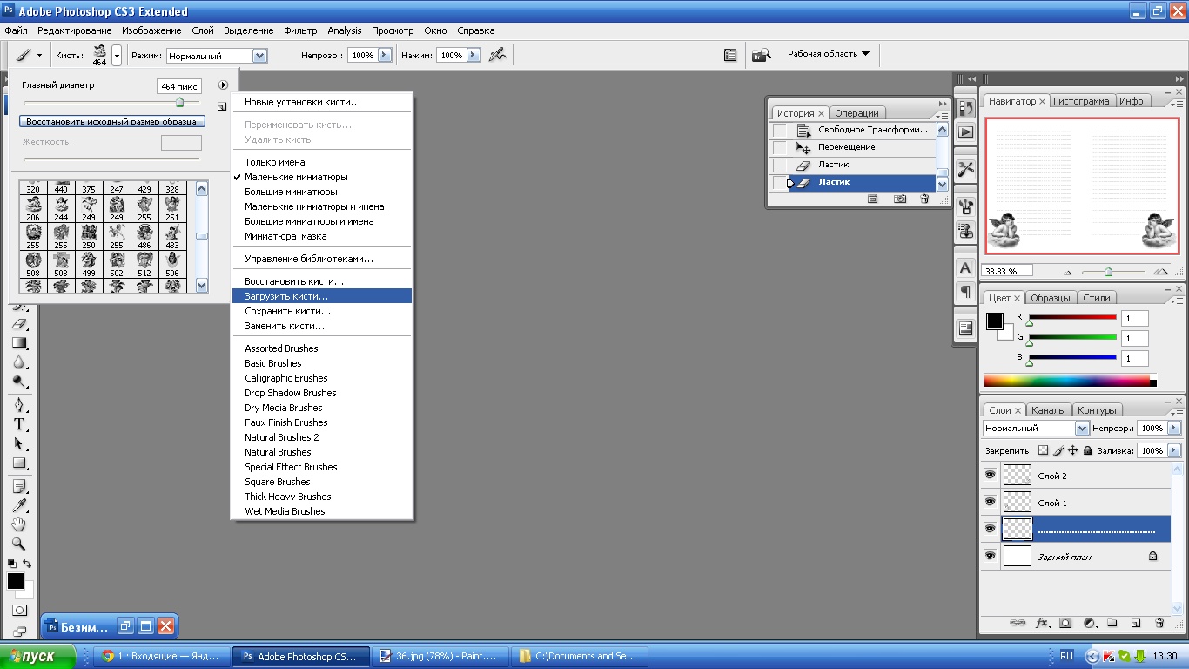Click the Navigator zoom slider
This screenshot has width=1189, height=669.
[1108, 271]
